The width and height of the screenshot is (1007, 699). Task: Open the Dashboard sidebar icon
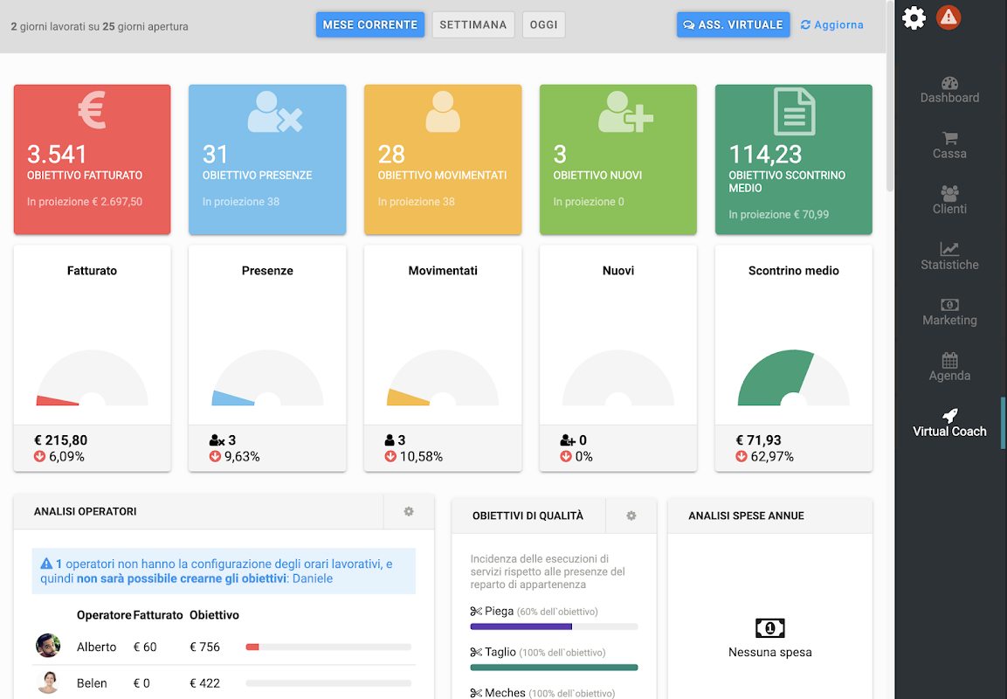tap(949, 83)
